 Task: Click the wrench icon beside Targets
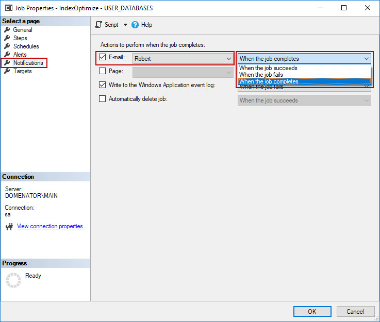(7, 71)
